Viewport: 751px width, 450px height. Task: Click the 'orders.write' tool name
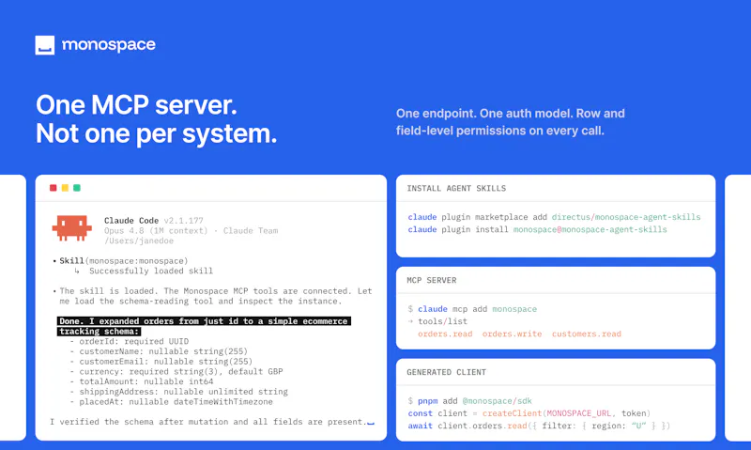click(x=512, y=334)
